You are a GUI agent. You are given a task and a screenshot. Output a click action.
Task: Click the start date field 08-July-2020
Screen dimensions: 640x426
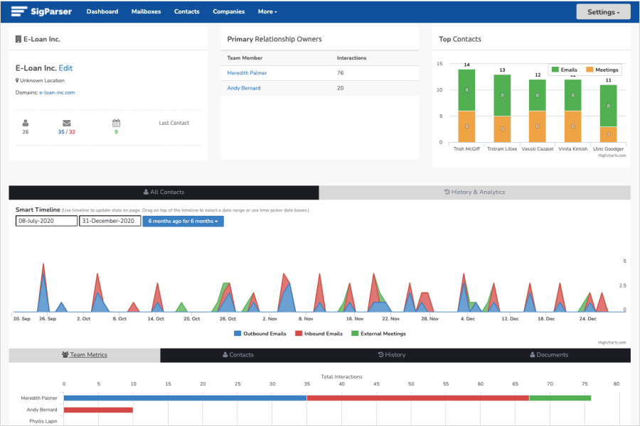tap(46, 221)
